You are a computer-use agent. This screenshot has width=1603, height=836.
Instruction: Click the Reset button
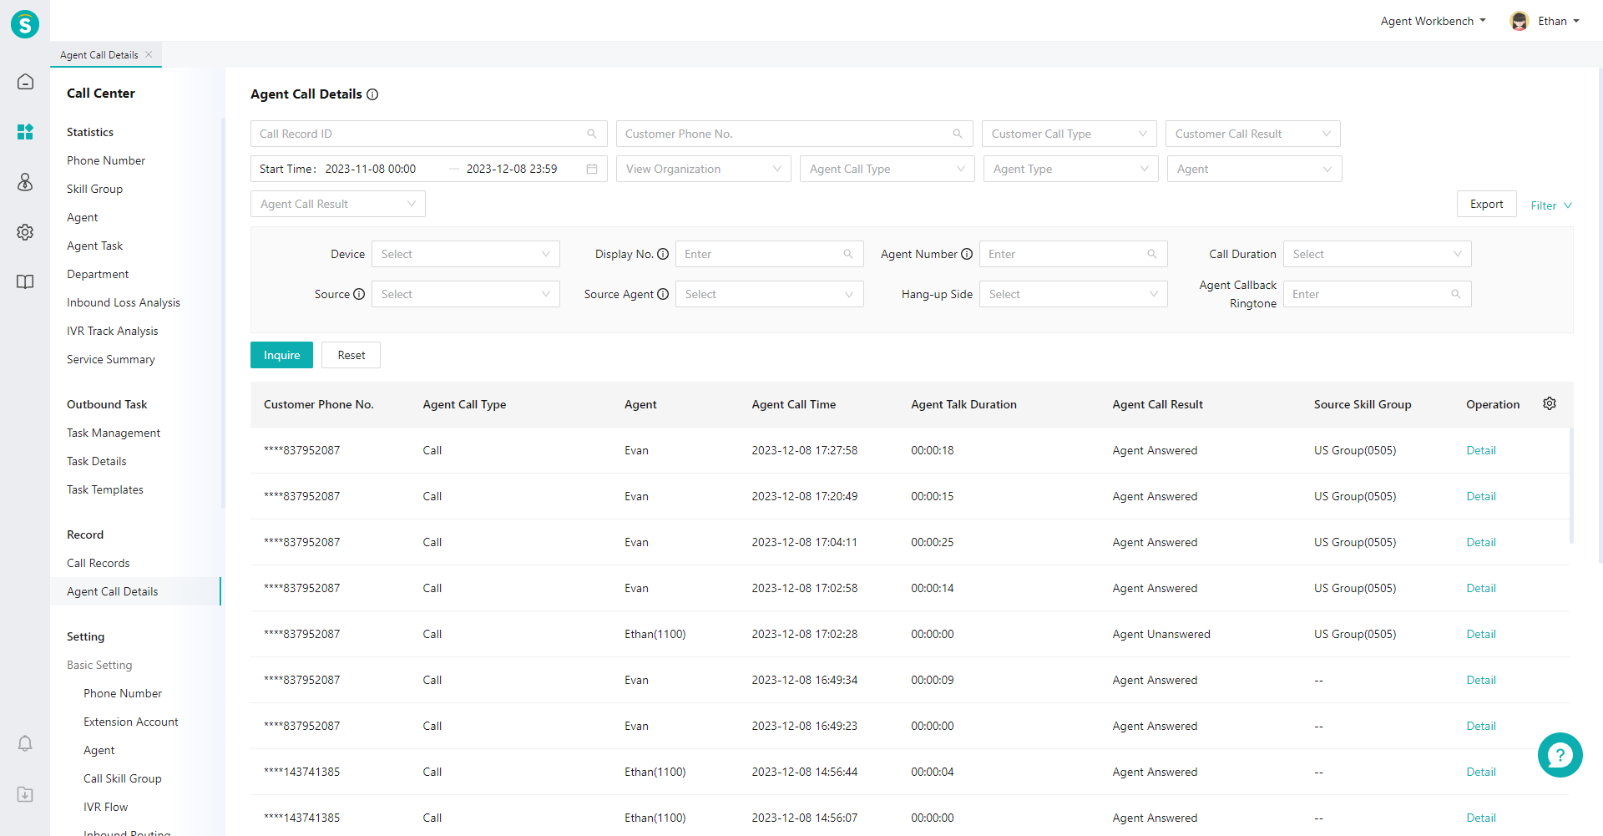click(x=351, y=355)
